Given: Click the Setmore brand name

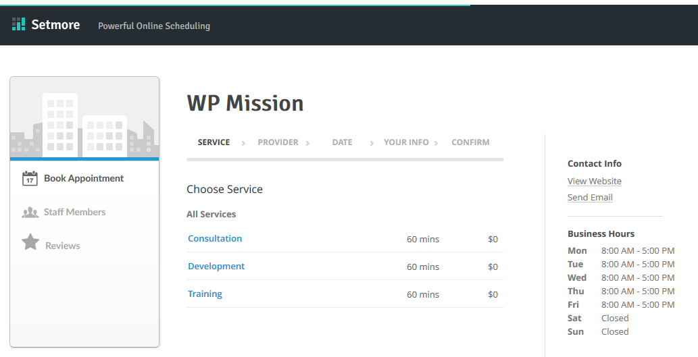Looking at the screenshot, I should point(55,24).
